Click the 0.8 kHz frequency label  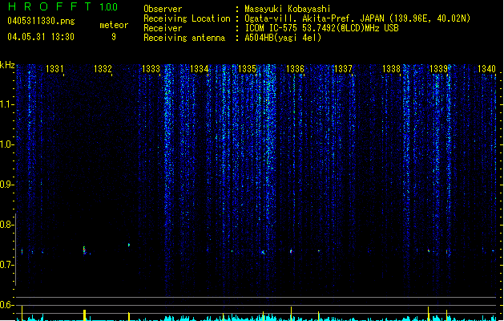click(x=7, y=225)
